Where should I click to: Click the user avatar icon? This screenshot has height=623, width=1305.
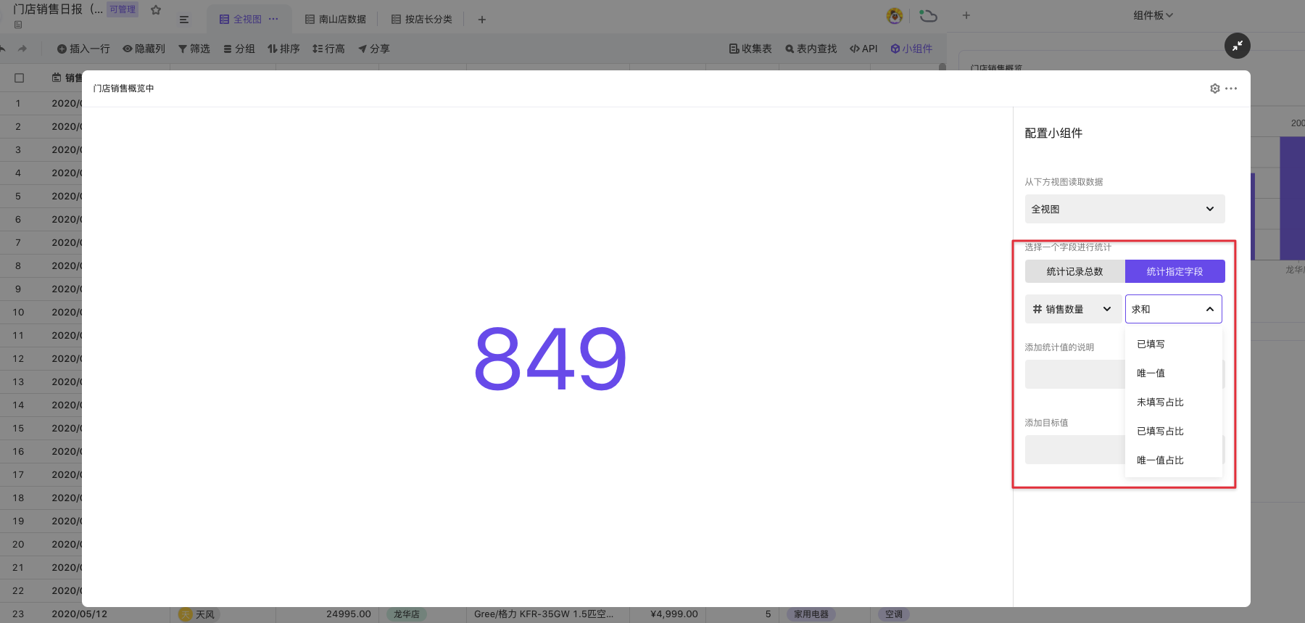895,15
